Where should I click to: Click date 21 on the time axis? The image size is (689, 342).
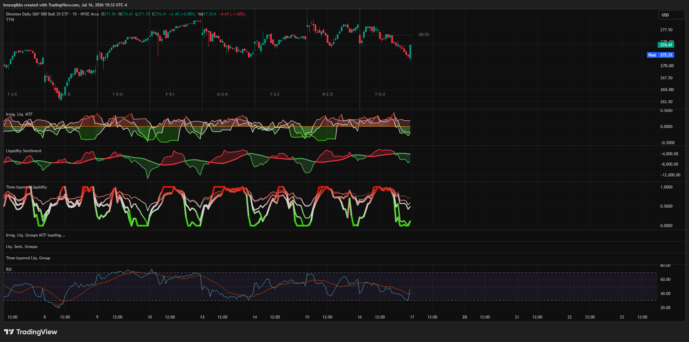click(x=517, y=317)
